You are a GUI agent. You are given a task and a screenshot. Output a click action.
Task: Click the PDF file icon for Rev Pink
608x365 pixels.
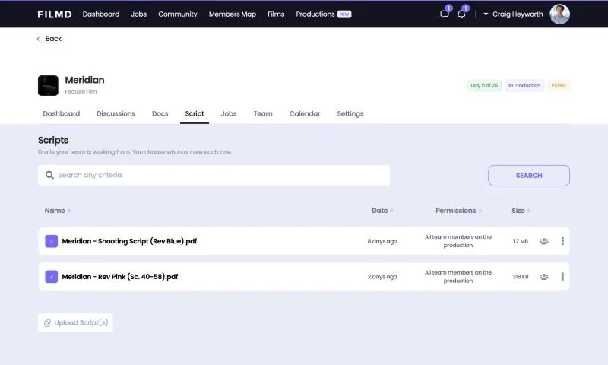point(51,277)
